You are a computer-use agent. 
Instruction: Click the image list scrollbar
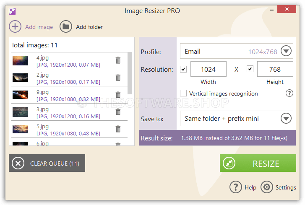point(130,73)
